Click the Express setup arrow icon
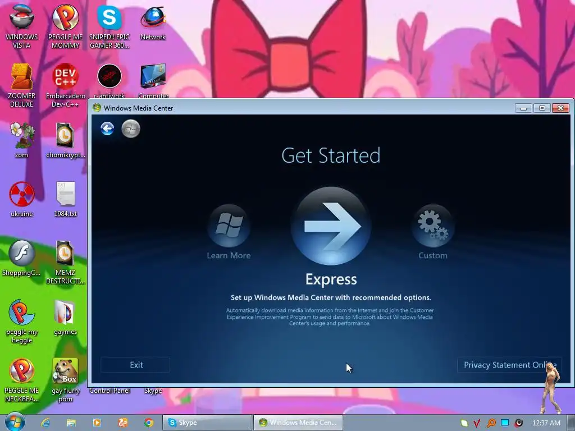Screen dimensions: 575x431 pos(331,226)
